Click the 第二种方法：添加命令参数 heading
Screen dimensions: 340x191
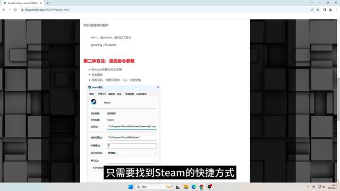click(x=109, y=61)
